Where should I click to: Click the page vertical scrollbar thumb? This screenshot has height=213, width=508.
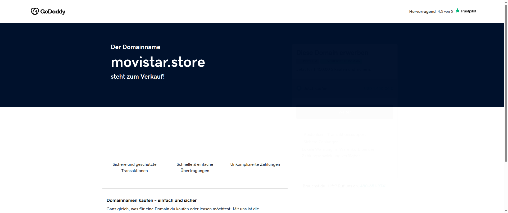506,83
